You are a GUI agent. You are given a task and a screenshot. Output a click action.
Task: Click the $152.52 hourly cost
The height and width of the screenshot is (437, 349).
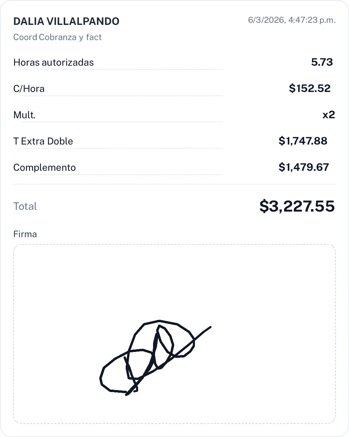coord(310,89)
